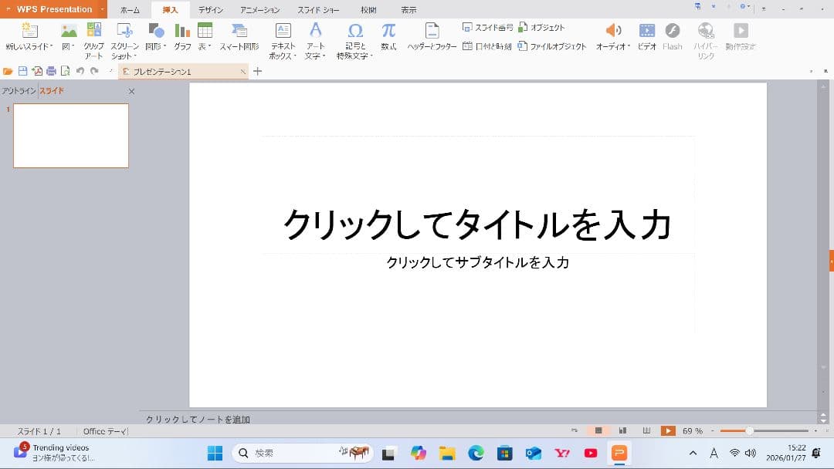Save the presentation via the quick toolbar
Screen dimensions: 834x469
pos(24,69)
